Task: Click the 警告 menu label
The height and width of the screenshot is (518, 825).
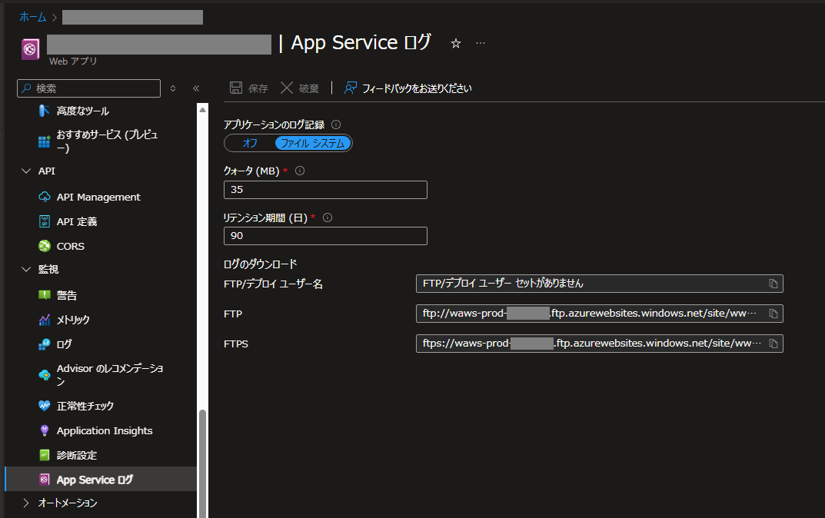Action: coord(67,296)
